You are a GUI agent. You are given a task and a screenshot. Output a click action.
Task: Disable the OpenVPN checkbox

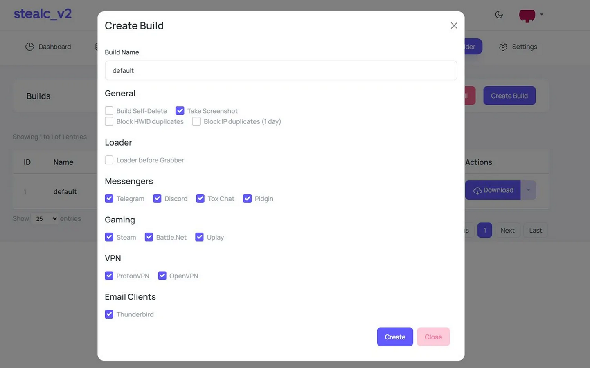point(162,276)
